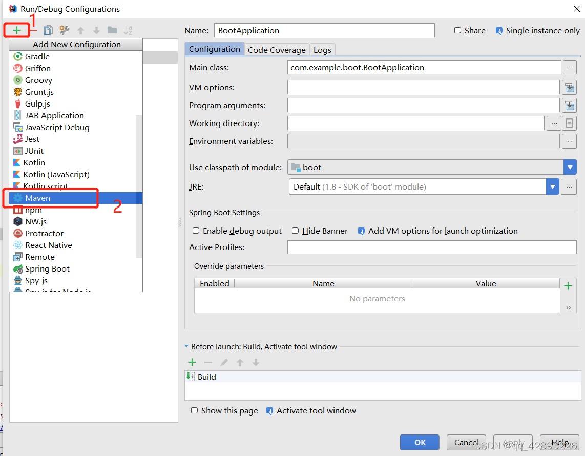Screen dimensions: 585x456
Task: Open the Logs tab
Action: tap(322, 50)
